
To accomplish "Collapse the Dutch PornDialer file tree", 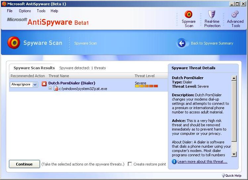I will [50, 88].
